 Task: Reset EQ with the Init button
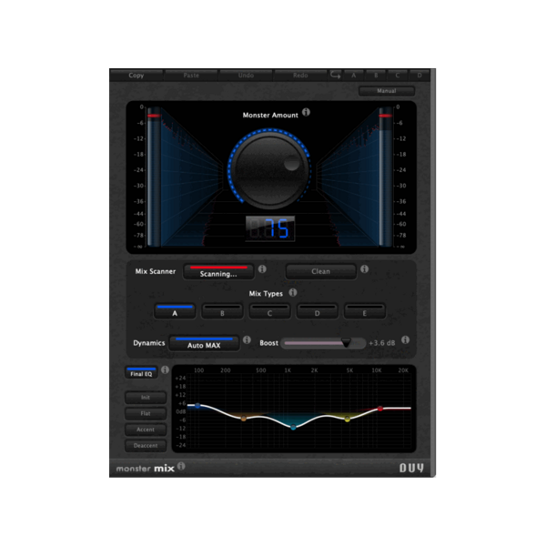pos(146,398)
